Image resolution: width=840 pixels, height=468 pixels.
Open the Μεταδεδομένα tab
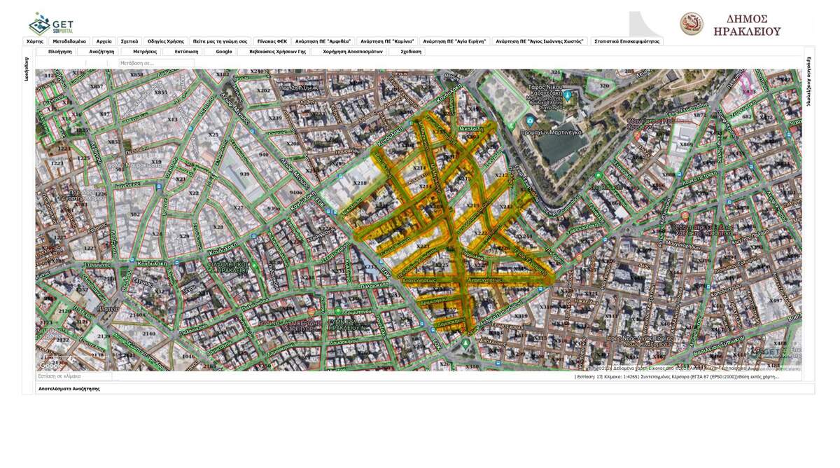tap(69, 41)
